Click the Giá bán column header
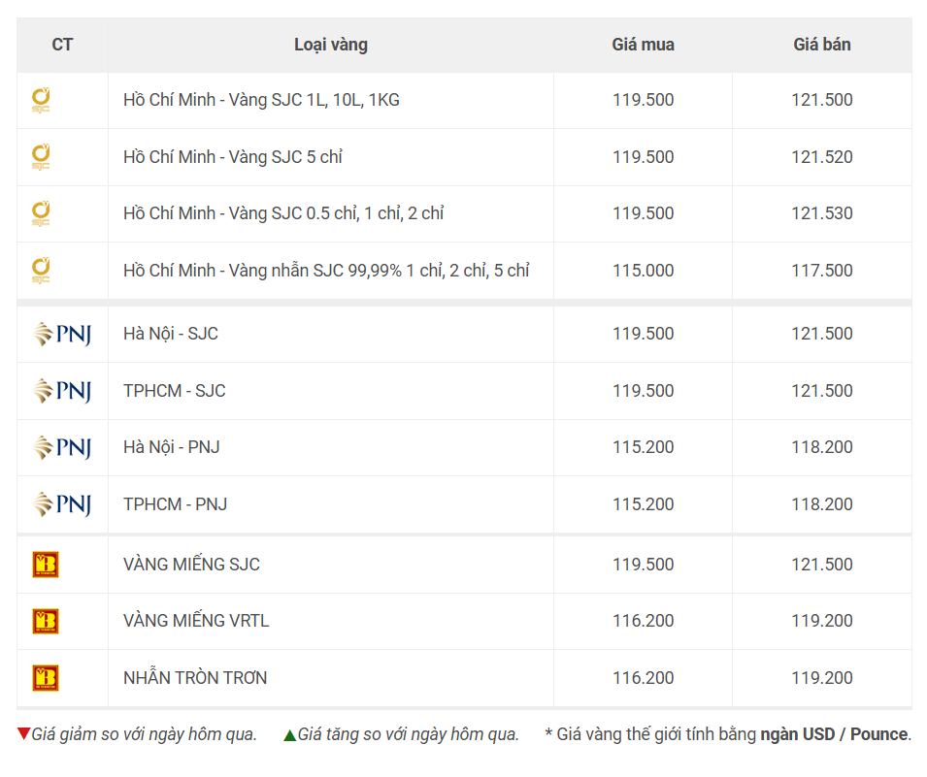927x777 pixels. 822,45
